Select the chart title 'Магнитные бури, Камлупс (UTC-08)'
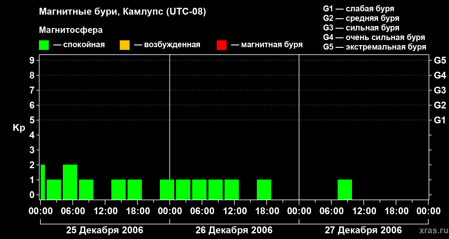449x239 pixels. click(x=122, y=12)
